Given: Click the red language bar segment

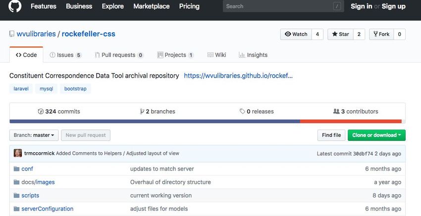Looking at the screenshot, I should (351, 122).
